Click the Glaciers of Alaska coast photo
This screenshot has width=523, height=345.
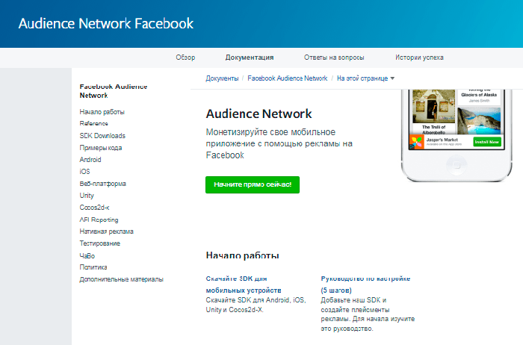pos(479,120)
